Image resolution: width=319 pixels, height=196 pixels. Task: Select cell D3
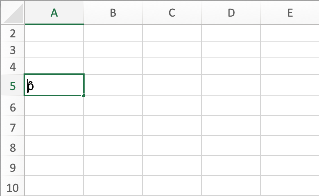[x=231, y=50]
